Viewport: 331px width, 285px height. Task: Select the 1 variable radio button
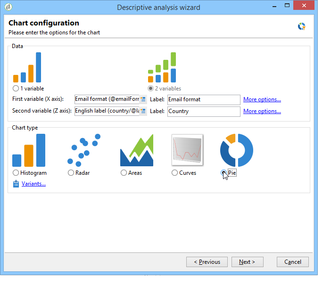pyautogui.click(x=16, y=89)
